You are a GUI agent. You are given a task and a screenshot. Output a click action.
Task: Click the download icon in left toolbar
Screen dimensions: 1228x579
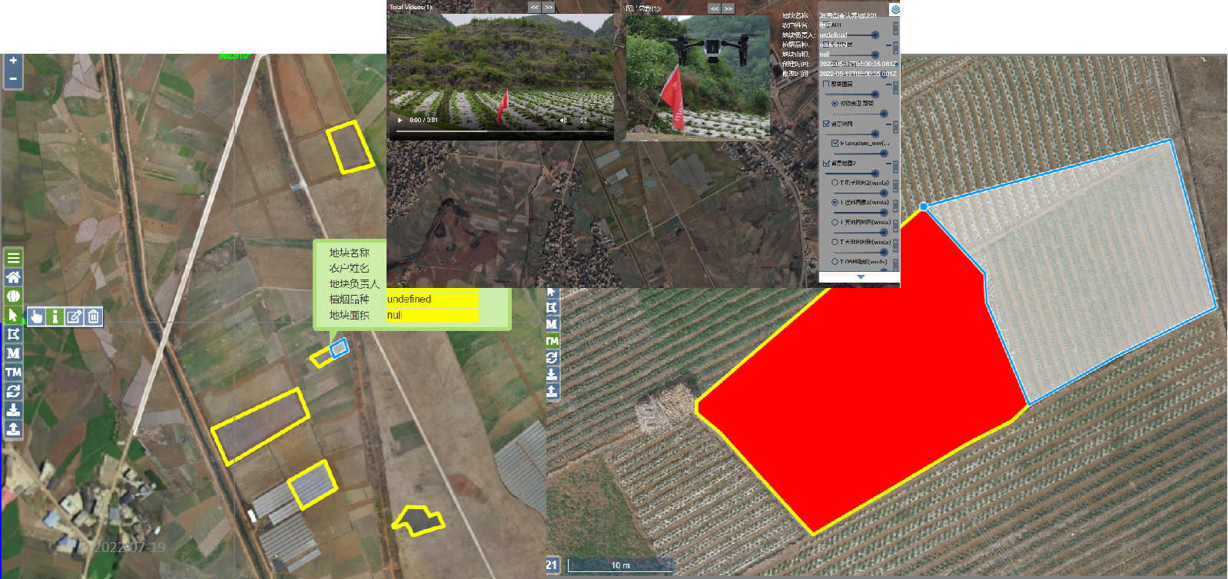(x=13, y=410)
